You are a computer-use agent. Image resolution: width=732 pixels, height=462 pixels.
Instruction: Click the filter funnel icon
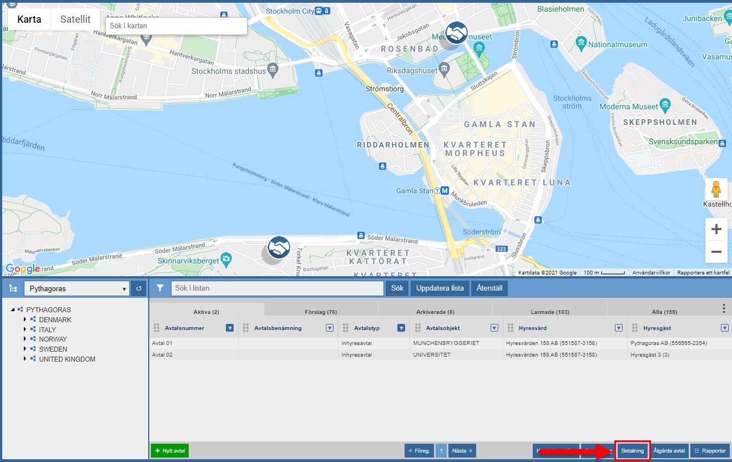click(x=160, y=288)
